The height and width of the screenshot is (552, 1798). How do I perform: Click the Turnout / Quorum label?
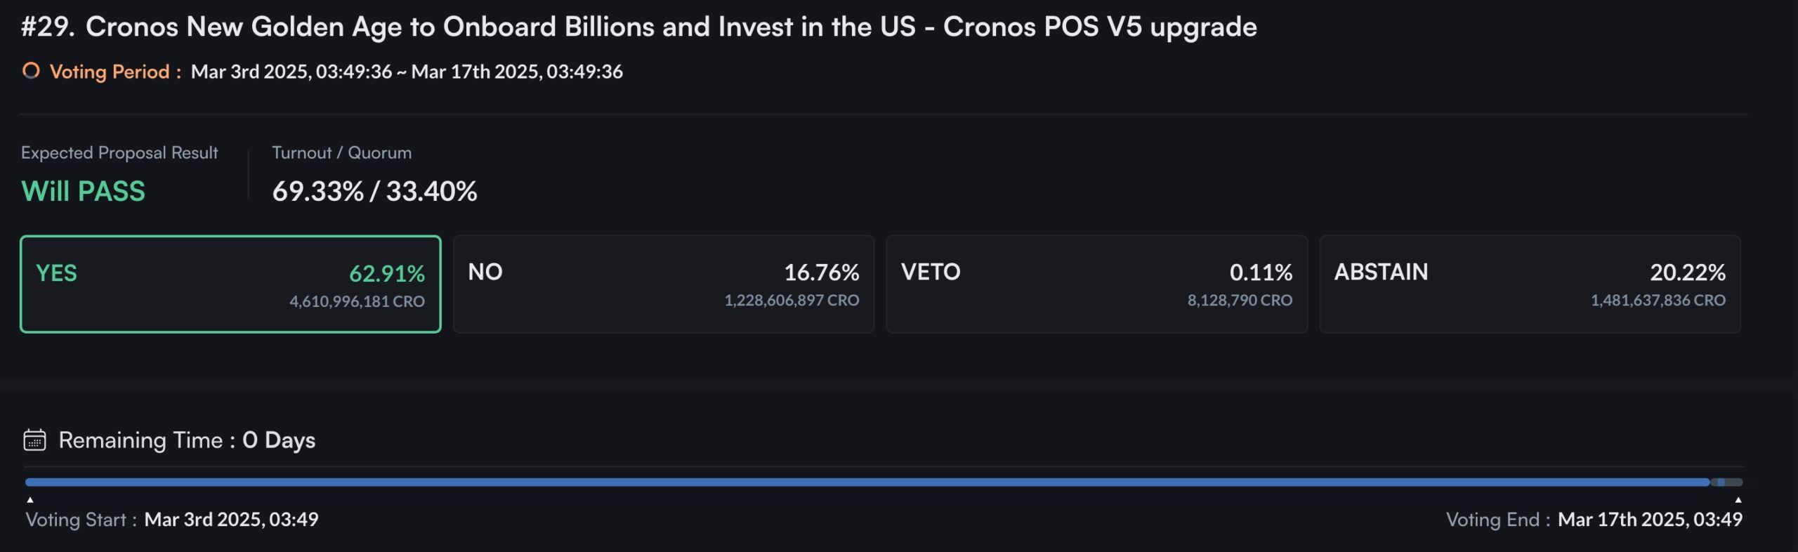(x=341, y=152)
